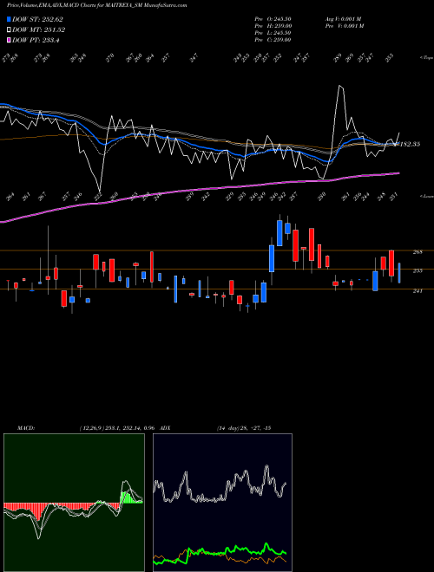Click the magenta DOW PT legend swatch
434x572 pixels.
[9, 40]
